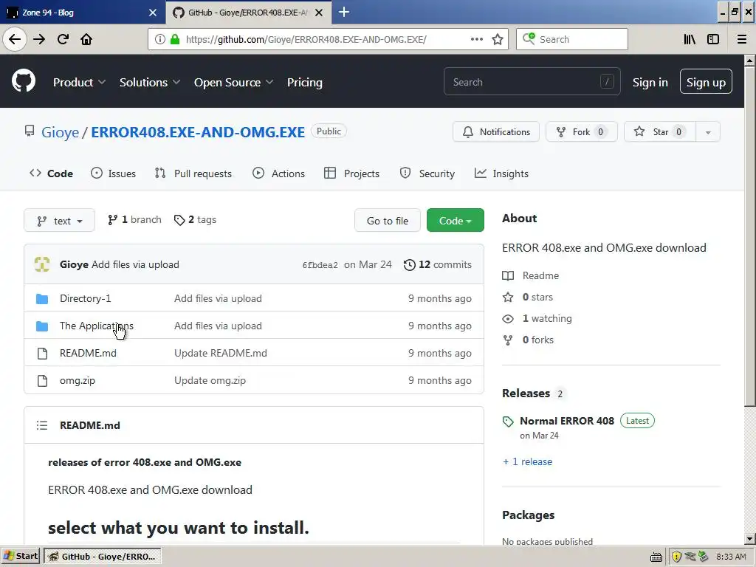The height and width of the screenshot is (567, 756).
Task: Open the Pricing page
Action: [305, 83]
